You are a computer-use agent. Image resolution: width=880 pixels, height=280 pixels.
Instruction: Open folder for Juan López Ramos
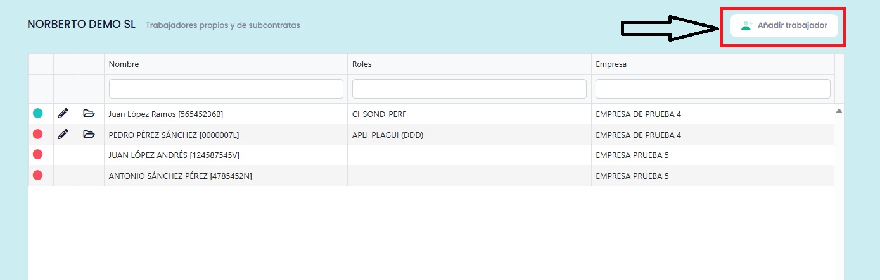89,114
